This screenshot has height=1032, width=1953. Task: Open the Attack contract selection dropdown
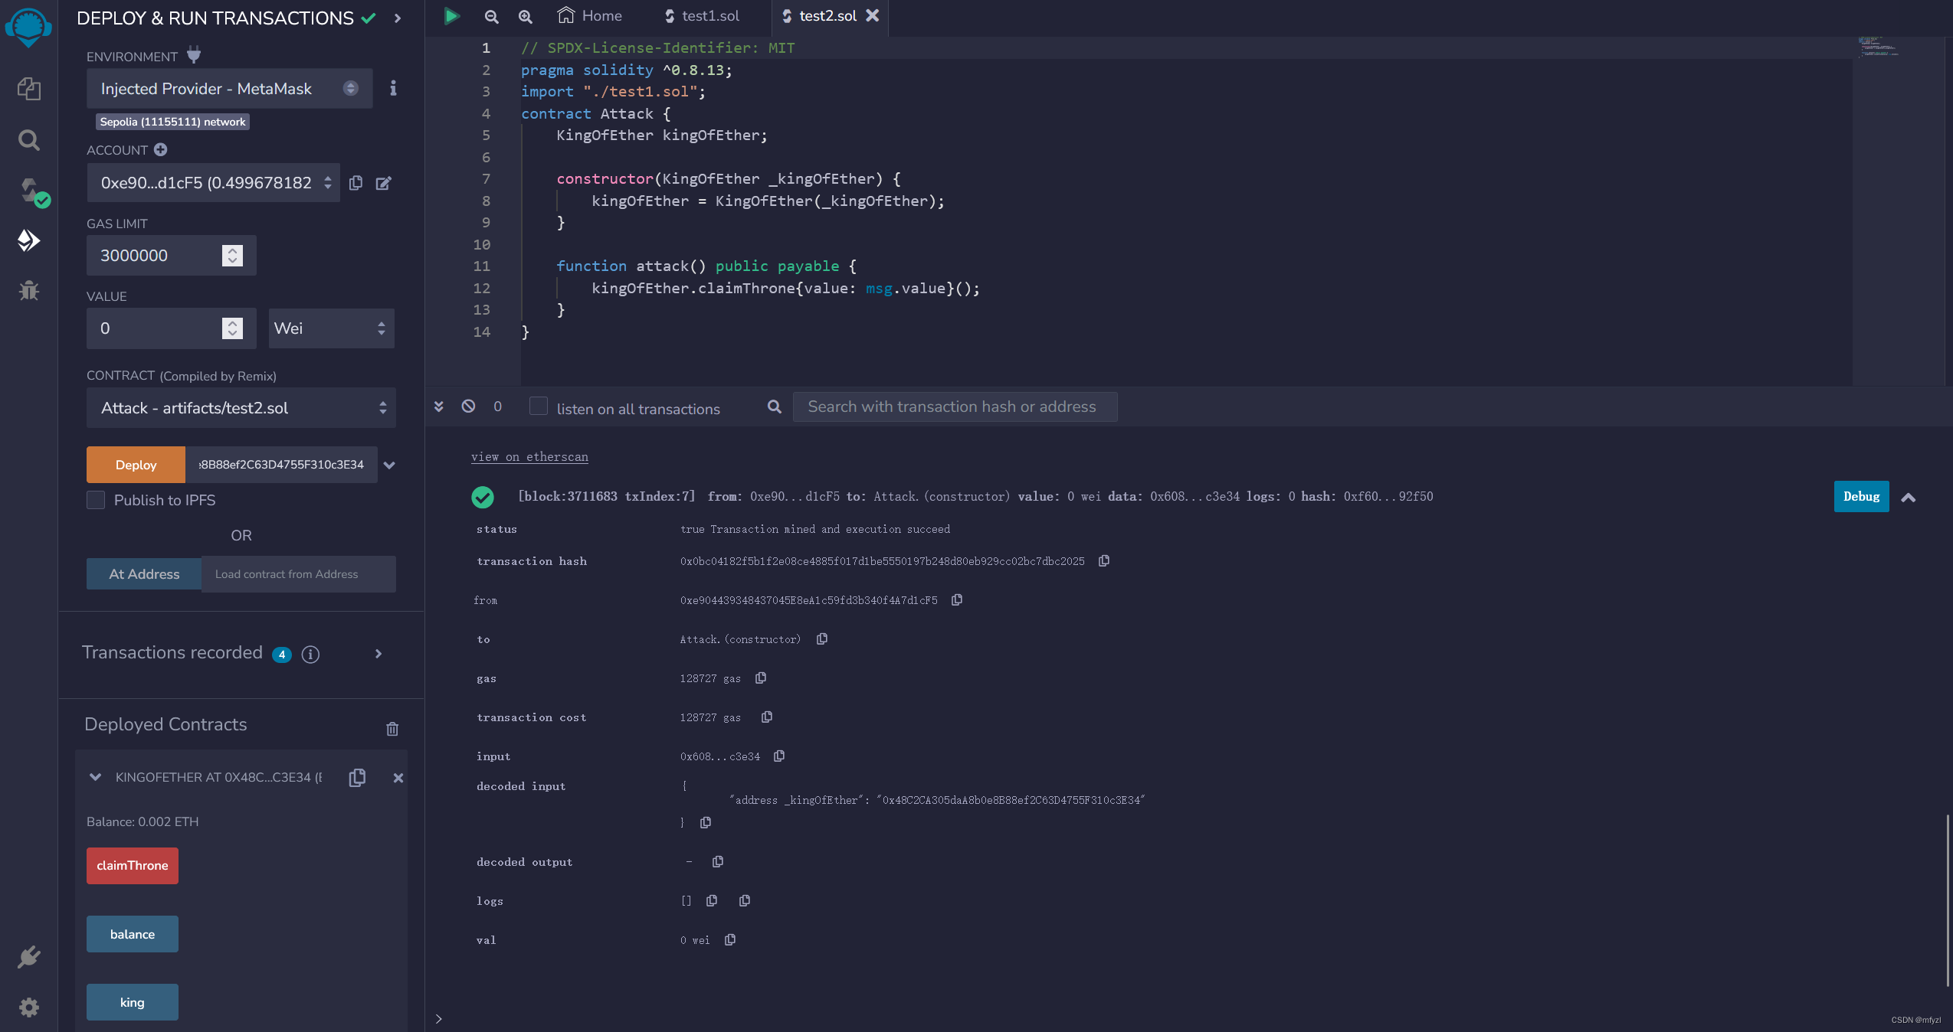[241, 408]
